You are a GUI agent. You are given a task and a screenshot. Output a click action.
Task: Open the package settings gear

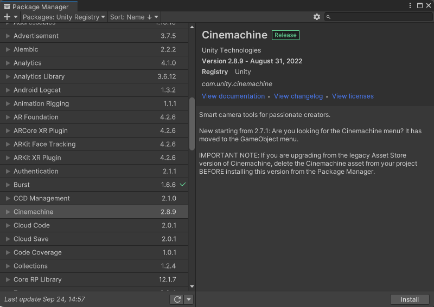coord(317,17)
